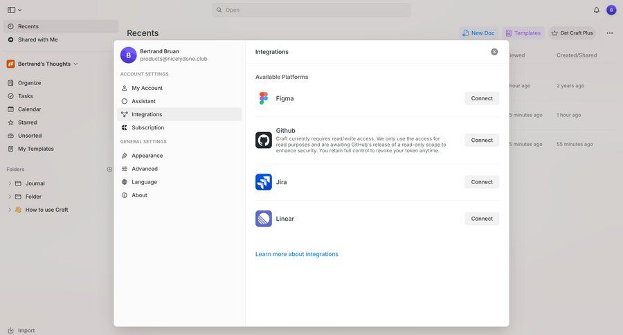The height and width of the screenshot is (335, 623).
Task: Open Advanced settings
Action: tap(179, 168)
